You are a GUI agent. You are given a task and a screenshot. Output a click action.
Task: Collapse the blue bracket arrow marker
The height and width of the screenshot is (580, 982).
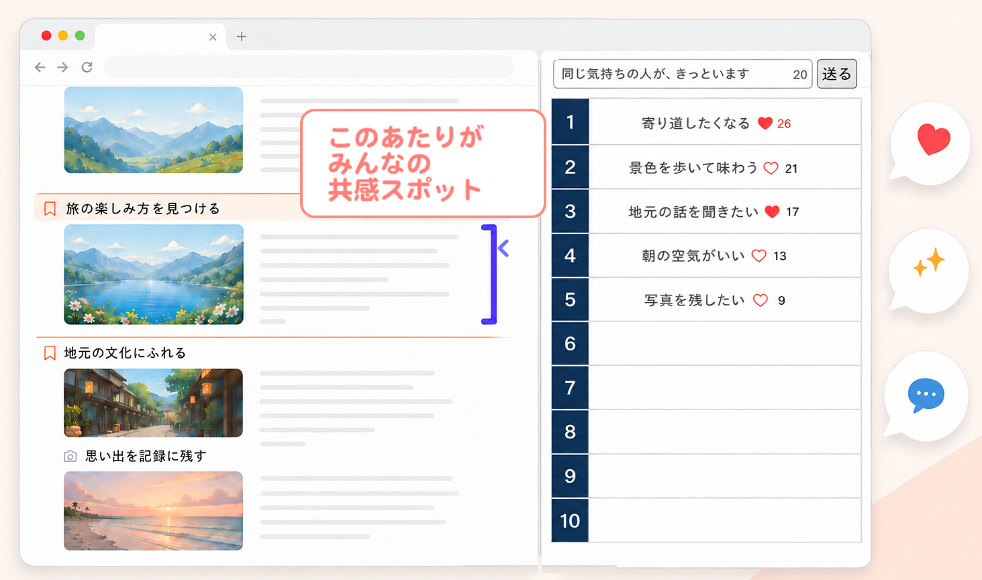(x=503, y=248)
